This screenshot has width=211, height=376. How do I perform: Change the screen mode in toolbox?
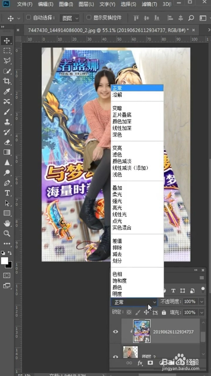[7, 286]
